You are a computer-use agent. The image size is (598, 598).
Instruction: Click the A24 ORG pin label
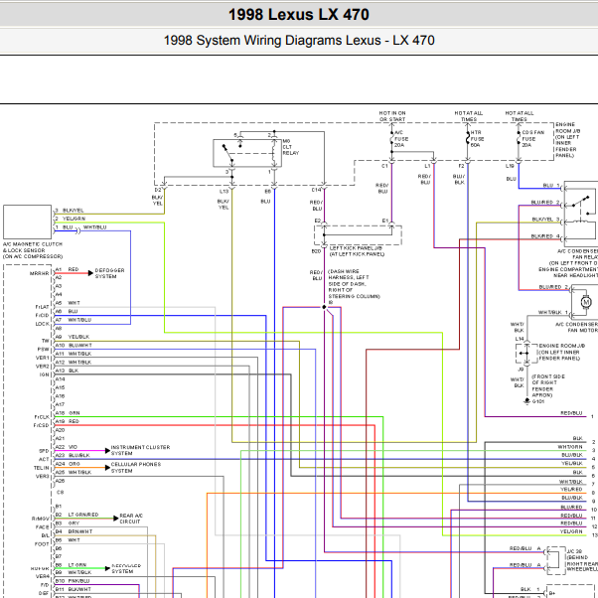(68, 464)
